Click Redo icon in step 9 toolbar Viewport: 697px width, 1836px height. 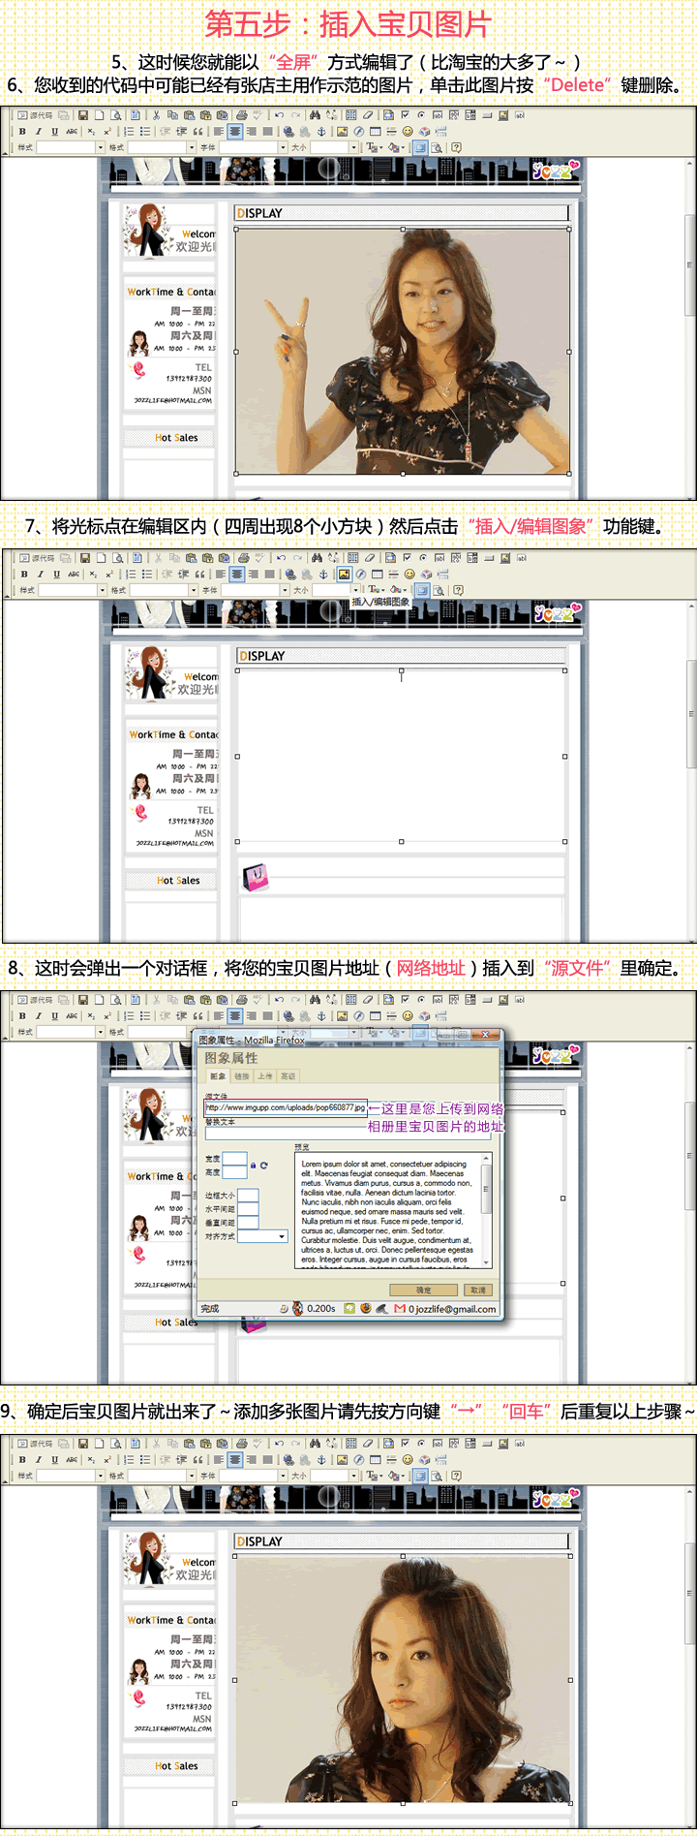[296, 1444]
